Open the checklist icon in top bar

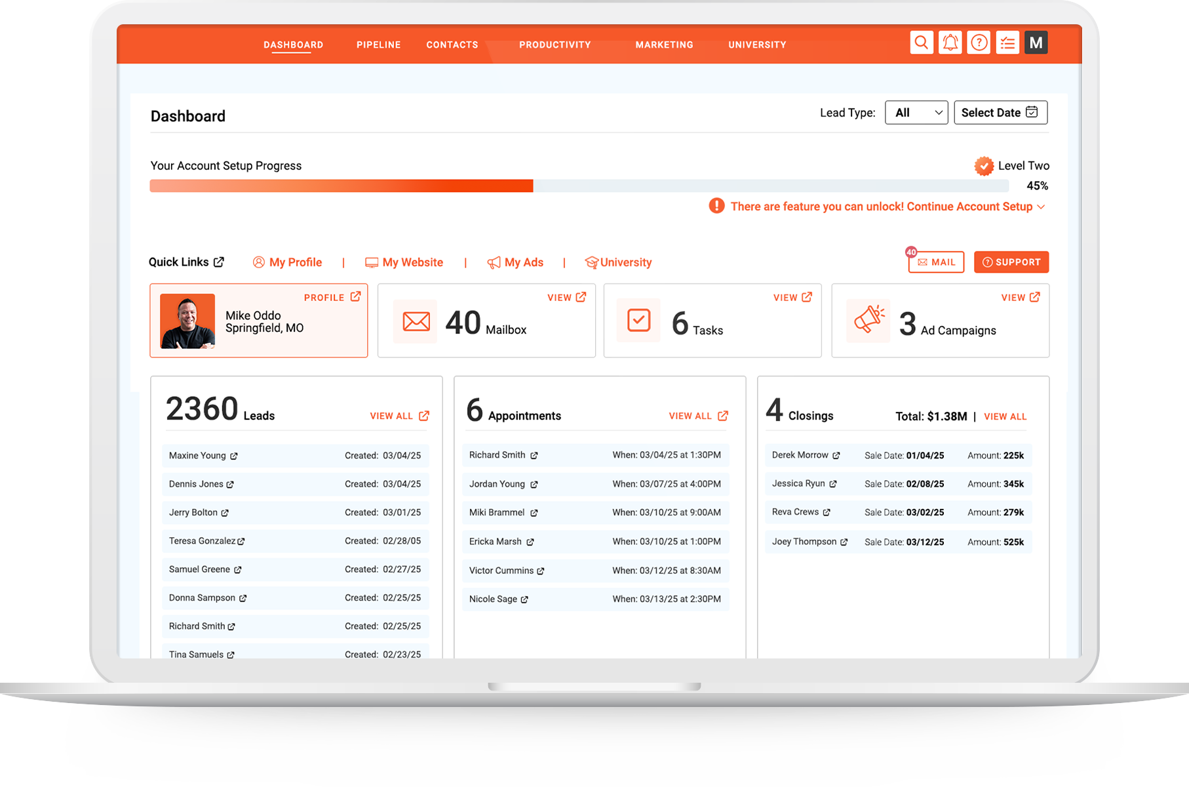click(1007, 43)
